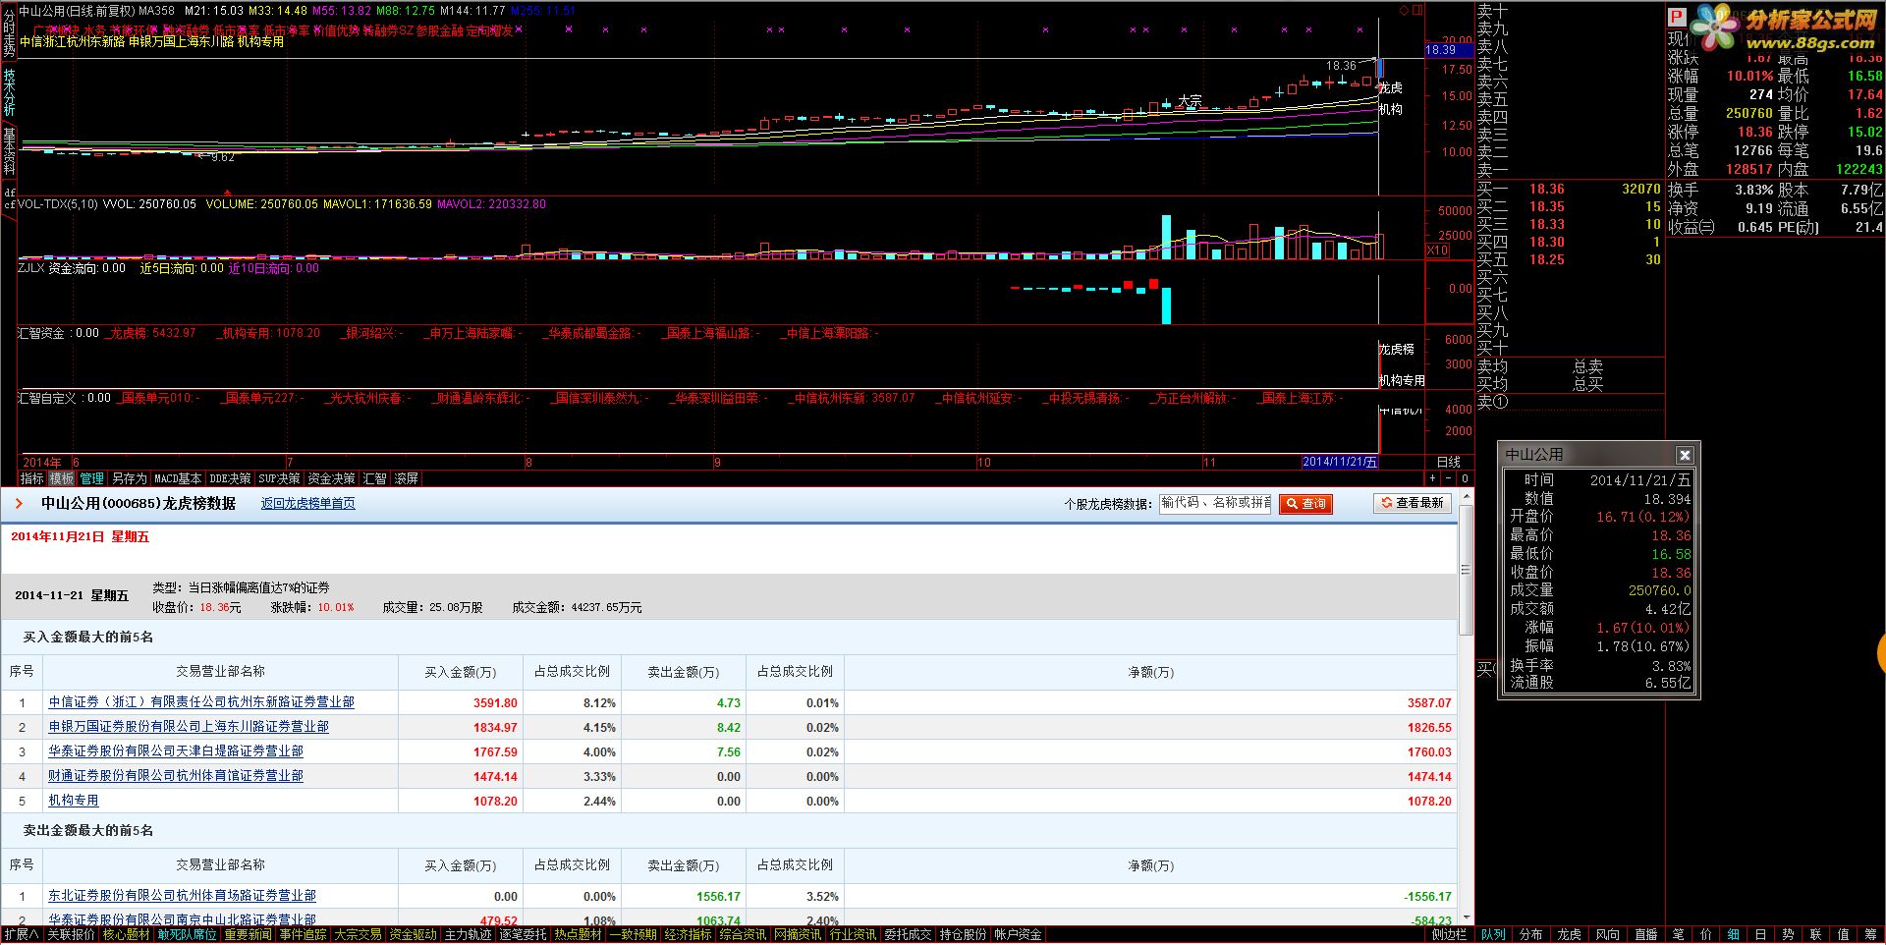Focus the 个股龙虎榜数据 stock code input field
The image size is (1886, 945).
click(1215, 503)
